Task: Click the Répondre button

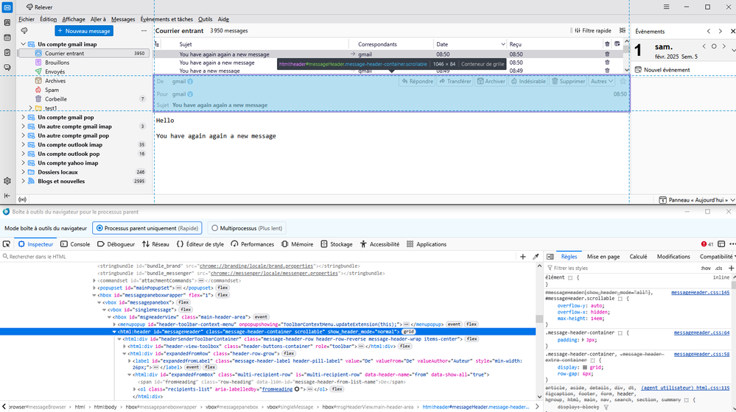Action: click(x=417, y=81)
